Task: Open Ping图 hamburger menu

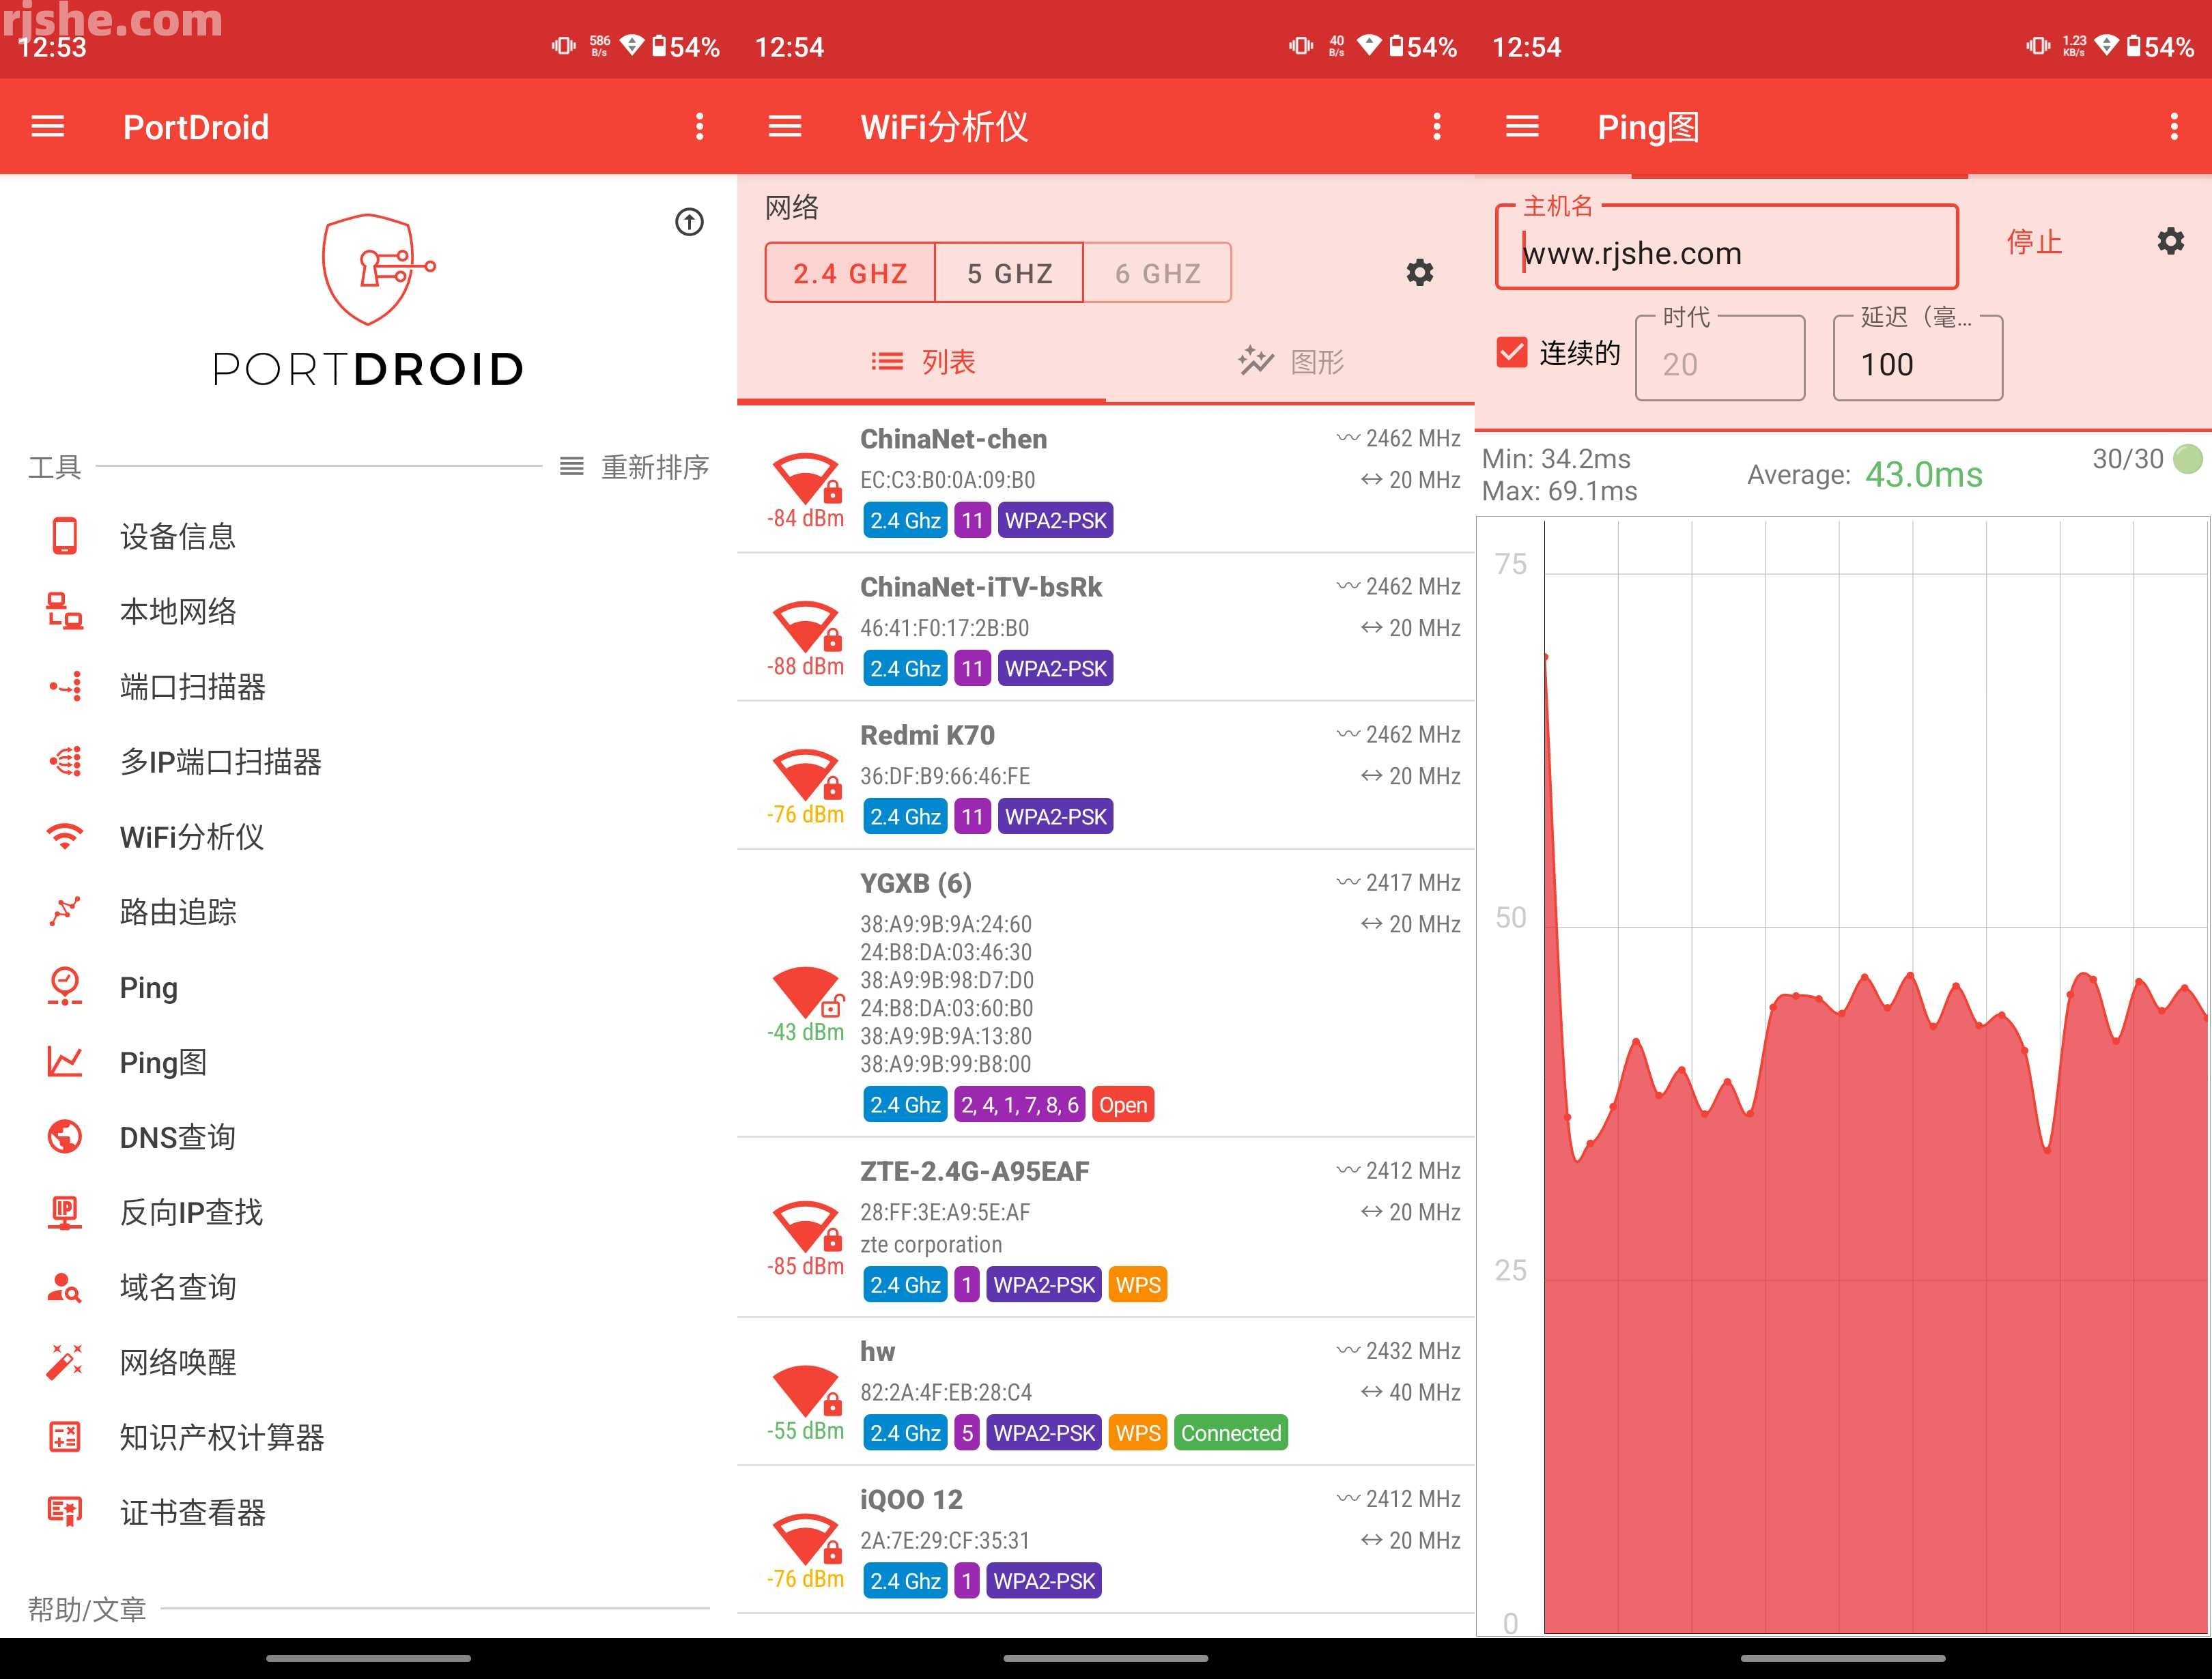Action: 1522,127
